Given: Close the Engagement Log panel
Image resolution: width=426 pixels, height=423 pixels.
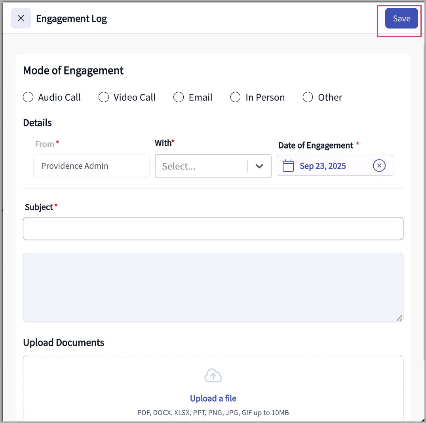Looking at the screenshot, I should pos(21,19).
